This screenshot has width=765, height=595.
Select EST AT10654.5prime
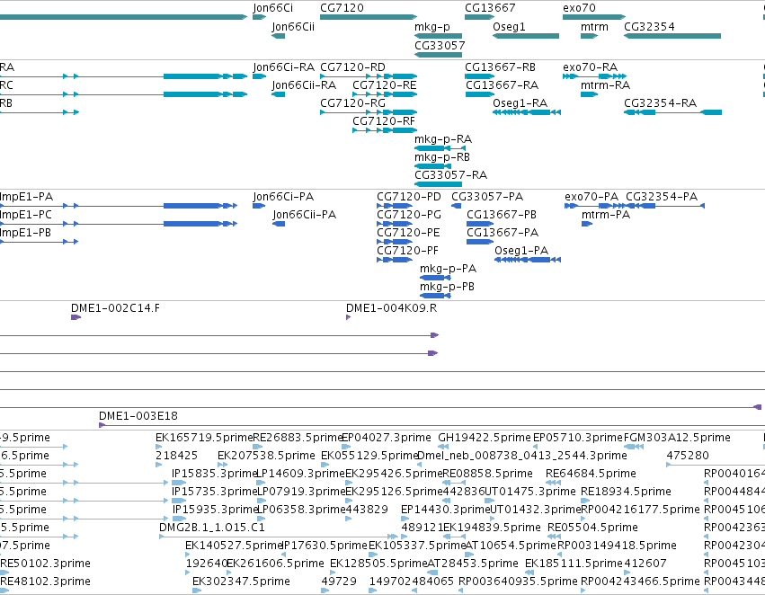469,555
